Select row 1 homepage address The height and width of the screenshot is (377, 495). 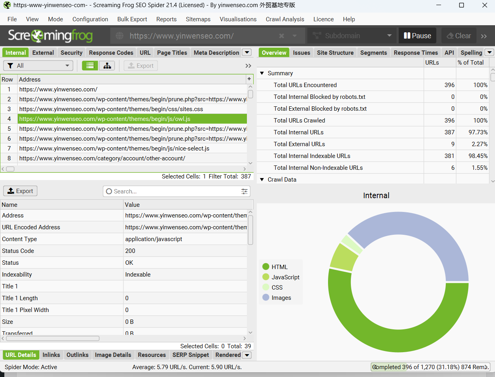[x=132, y=89]
